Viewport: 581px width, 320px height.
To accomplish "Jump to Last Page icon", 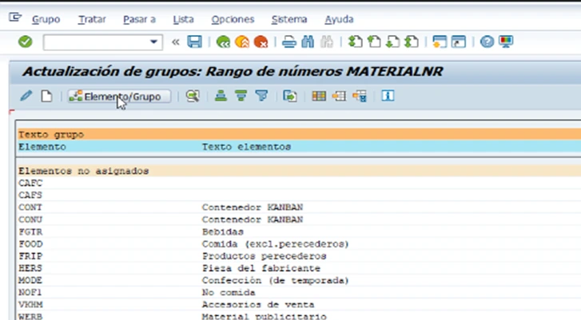I will click(412, 41).
